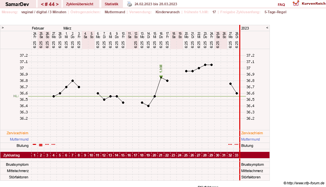
Task: Click the left Mittelschmerz row label
Action: click(18, 171)
